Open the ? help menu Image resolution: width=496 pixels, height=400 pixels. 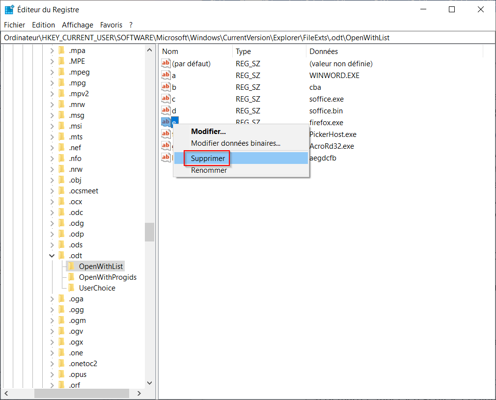click(x=131, y=25)
